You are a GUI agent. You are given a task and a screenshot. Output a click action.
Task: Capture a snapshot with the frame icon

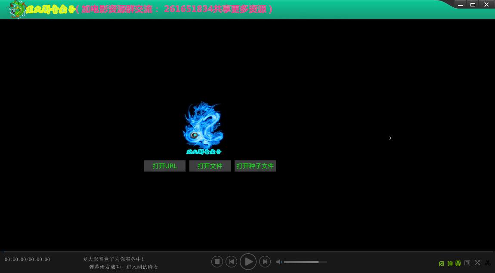pos(467,263)
